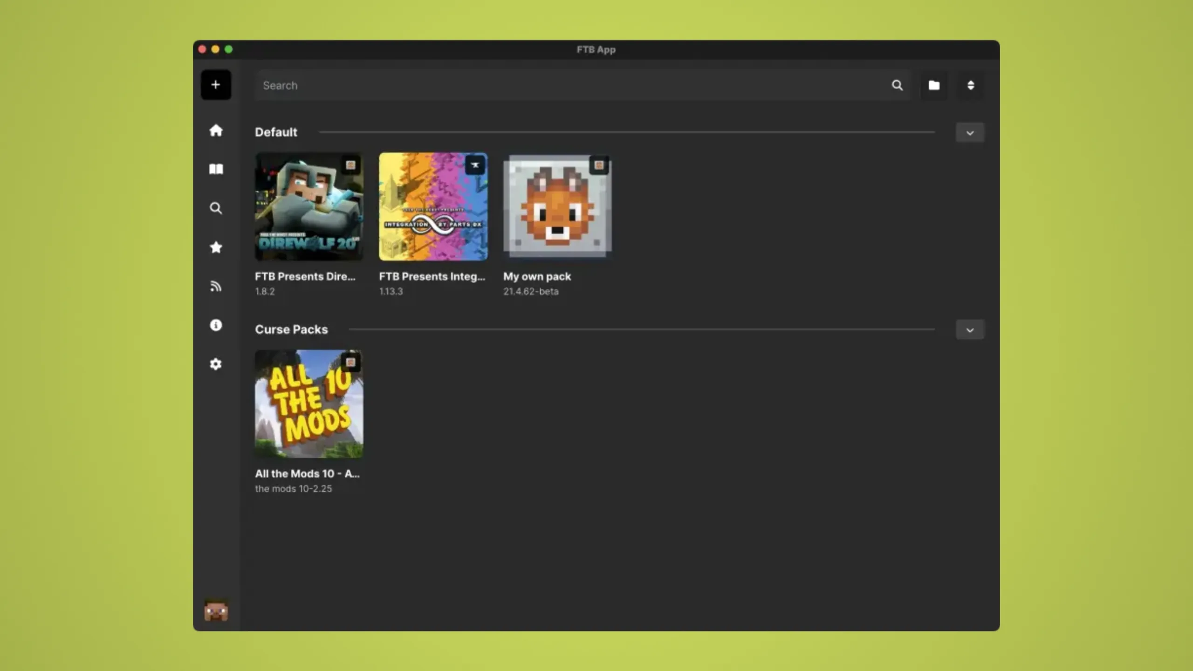Click version text "the mods 10-2.25"

tap(294, 488)
